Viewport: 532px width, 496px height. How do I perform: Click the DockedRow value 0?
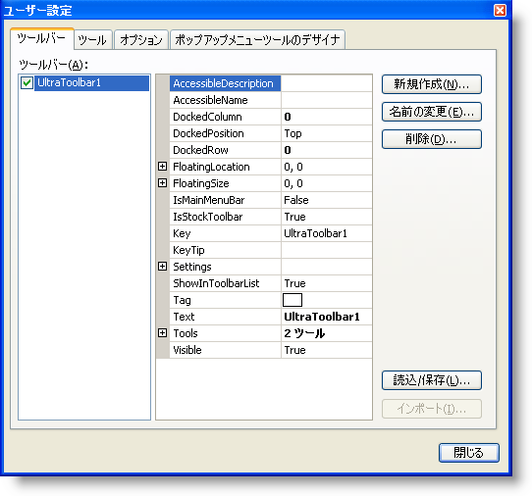coord(327,150)
